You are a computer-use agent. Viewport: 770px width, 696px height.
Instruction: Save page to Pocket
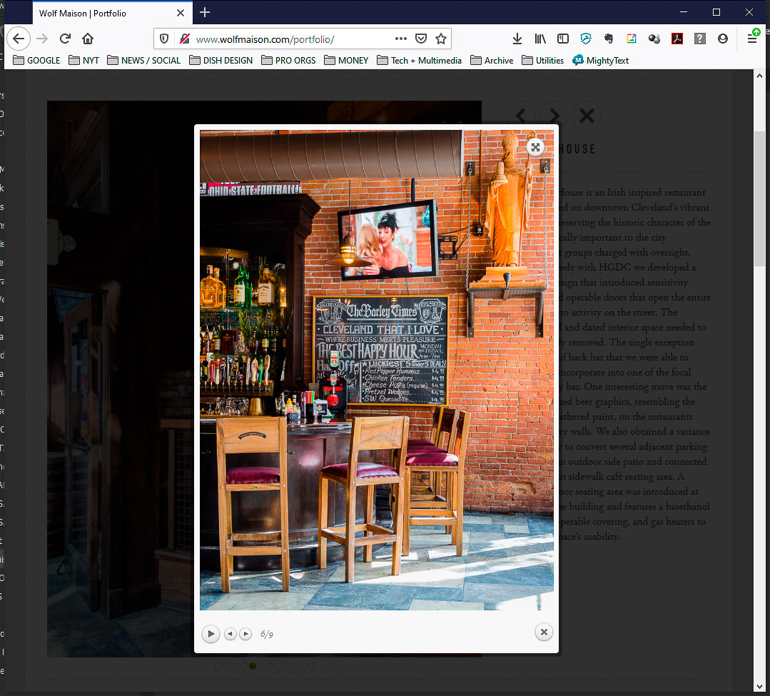421,39
